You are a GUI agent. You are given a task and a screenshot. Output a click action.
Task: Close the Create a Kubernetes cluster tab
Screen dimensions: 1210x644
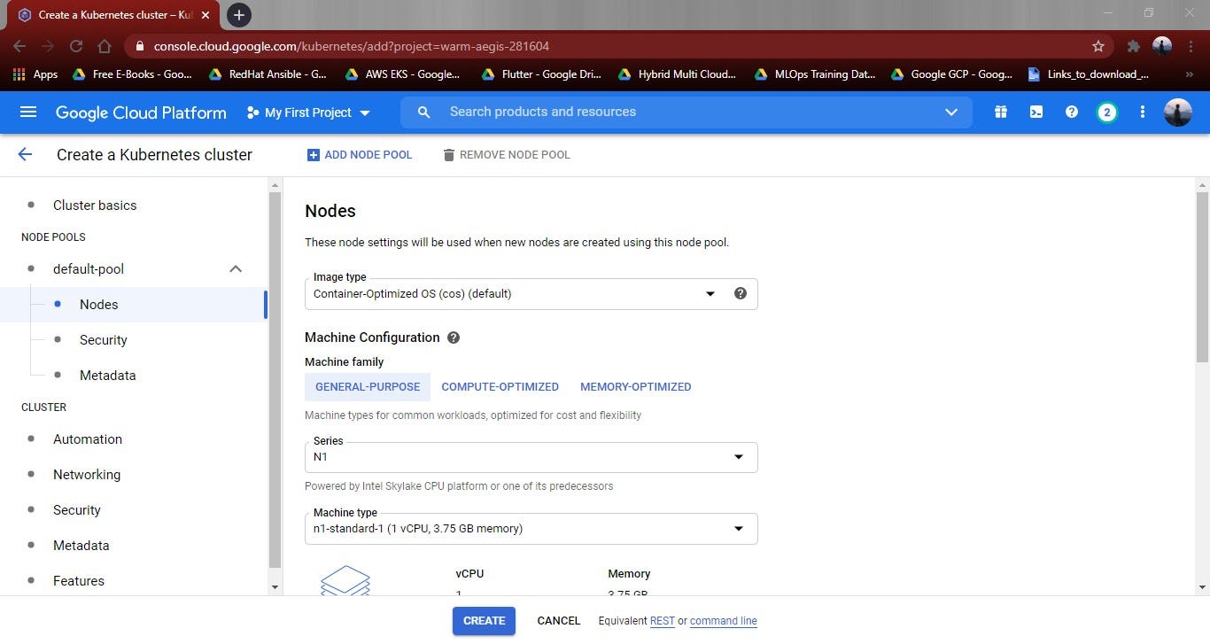click(x=206, y=15)
